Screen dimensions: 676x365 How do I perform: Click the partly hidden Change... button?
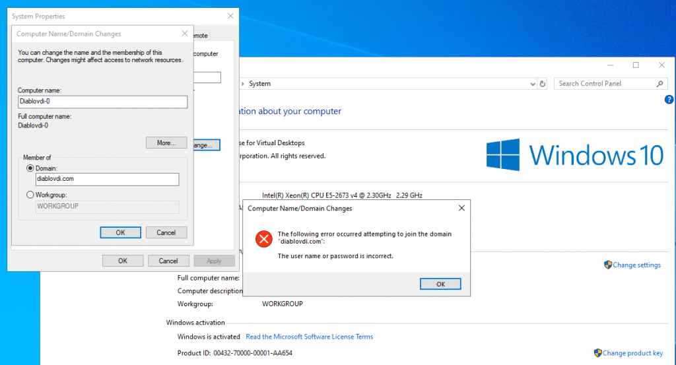click(207, 145)
